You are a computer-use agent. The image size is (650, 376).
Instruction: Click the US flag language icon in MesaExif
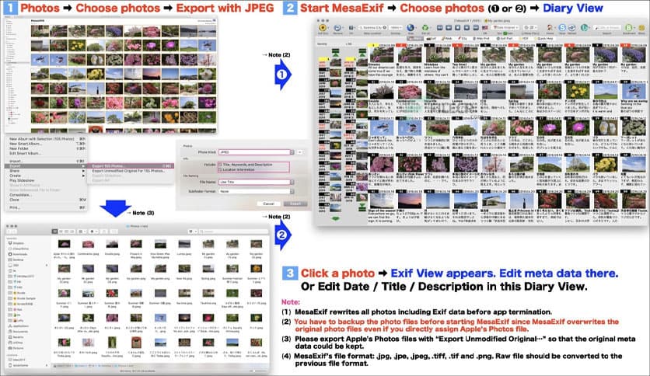point(485,27)
